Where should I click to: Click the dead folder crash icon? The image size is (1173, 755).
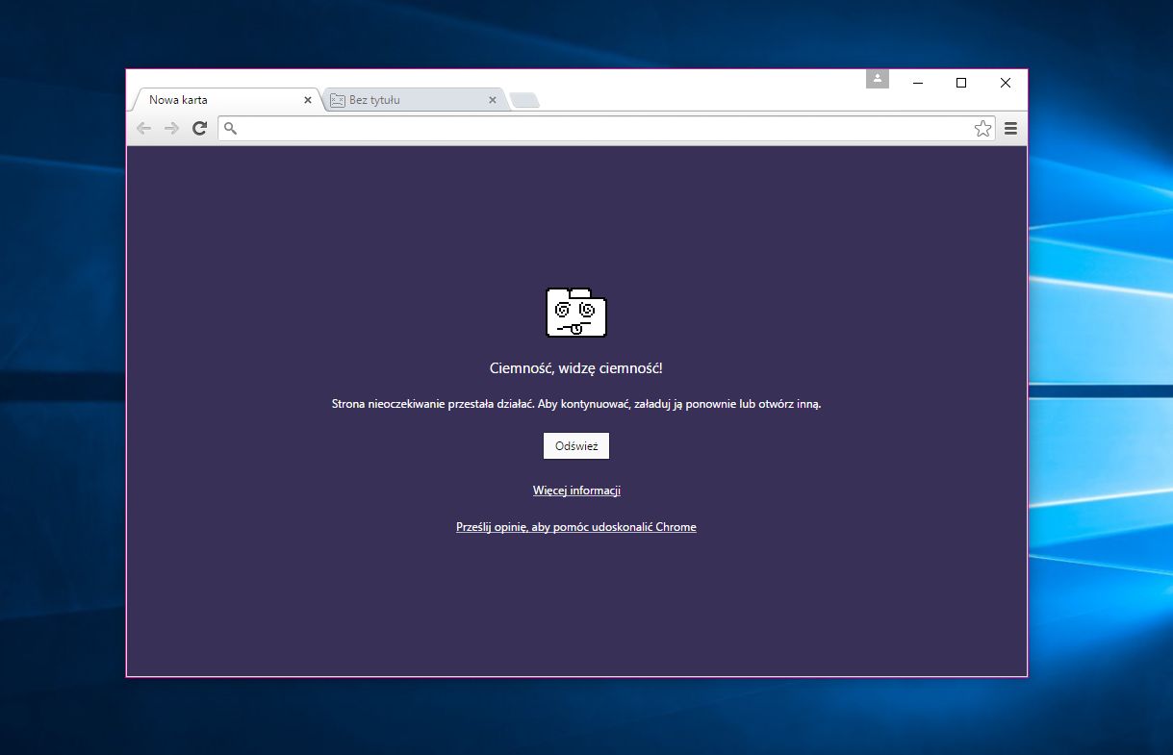coord(576,313)
